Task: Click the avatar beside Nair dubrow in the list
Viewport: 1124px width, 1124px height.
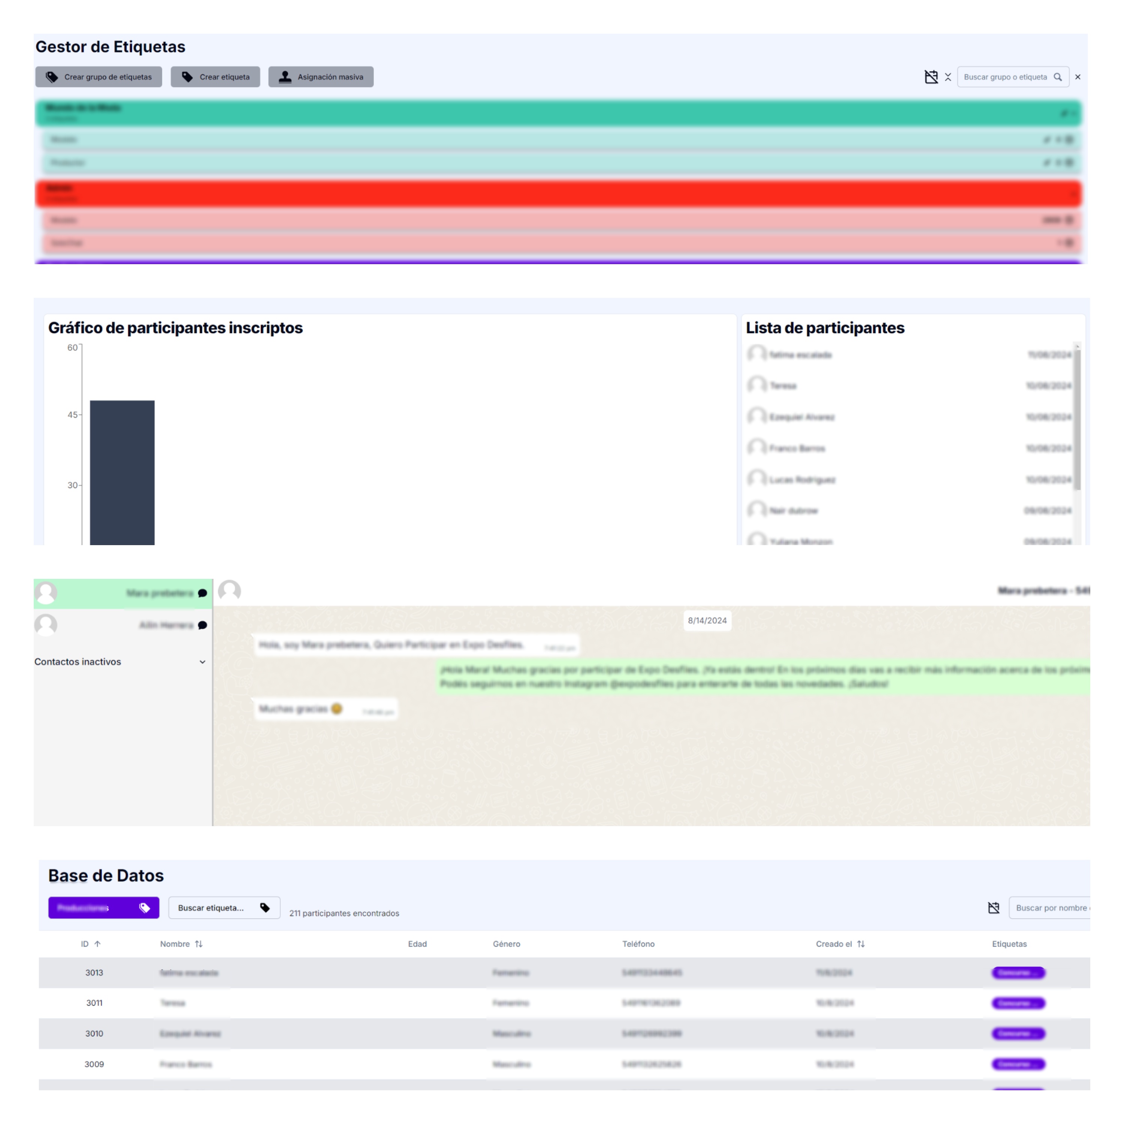Action: click(756, 510)
